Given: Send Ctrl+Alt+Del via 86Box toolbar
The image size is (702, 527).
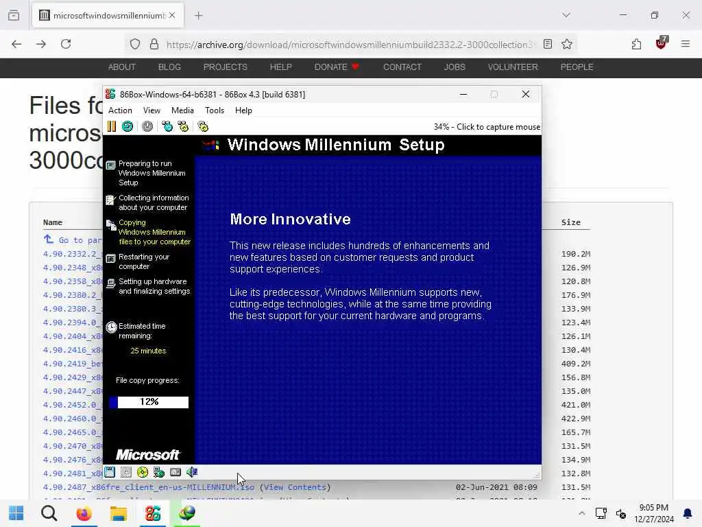Looking at the screenshot, I should pos(167,126).
